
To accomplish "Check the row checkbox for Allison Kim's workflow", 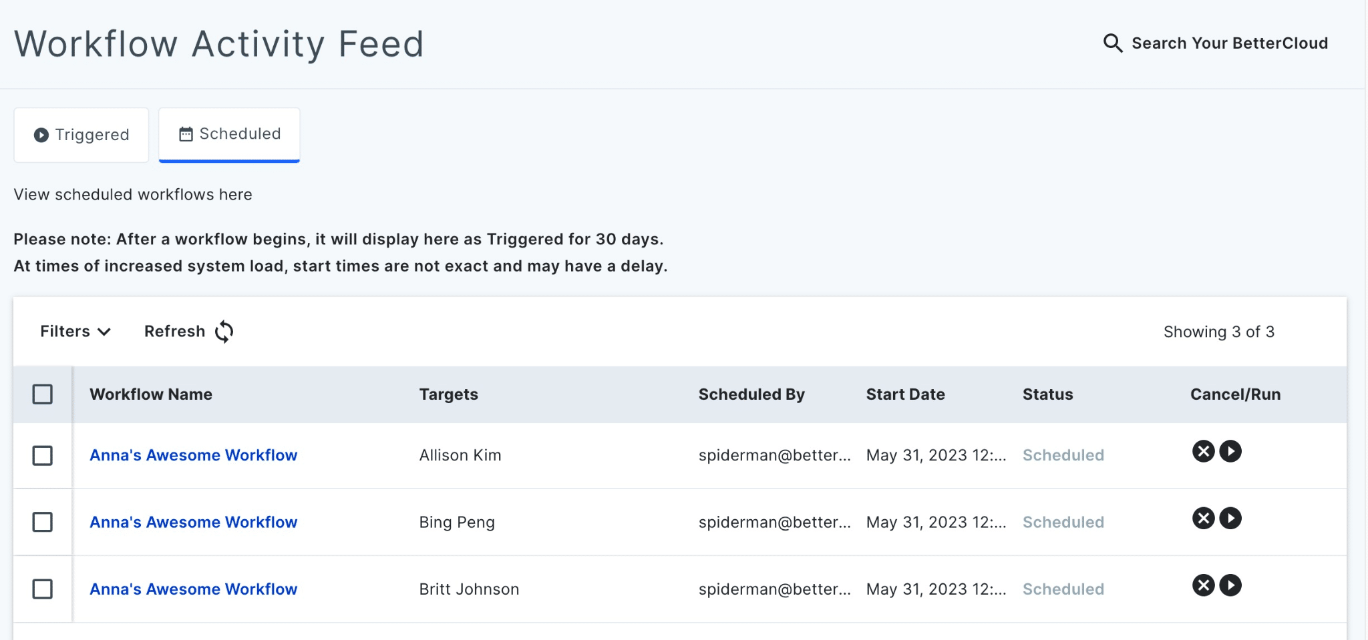I will click(43, 456).
